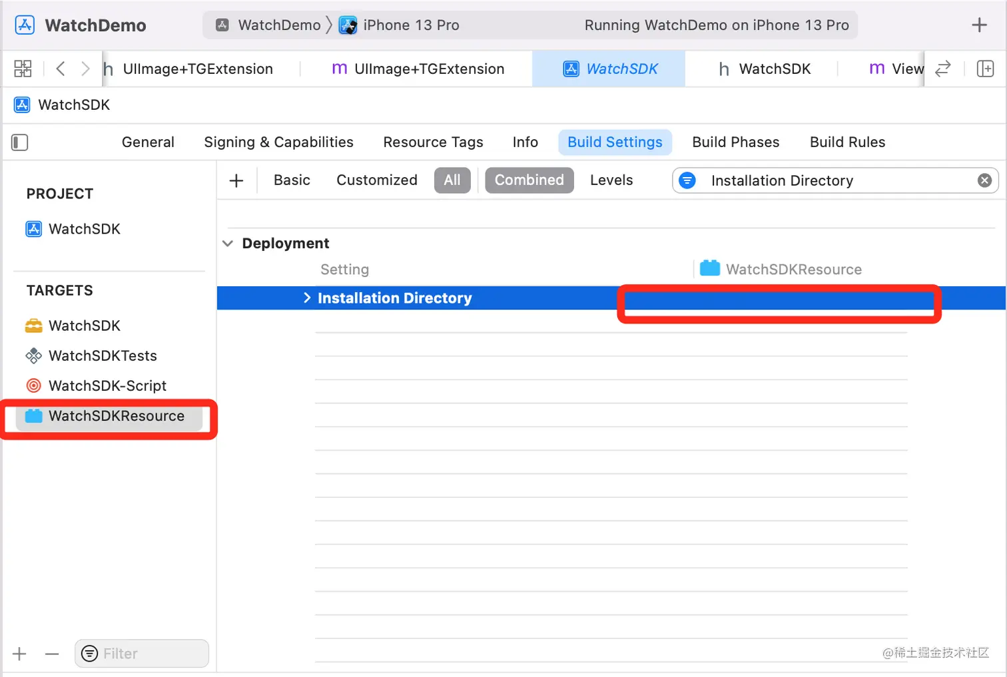
Task: Show Basic build settings
Action: pyautogui.click(x=292, y=180)
